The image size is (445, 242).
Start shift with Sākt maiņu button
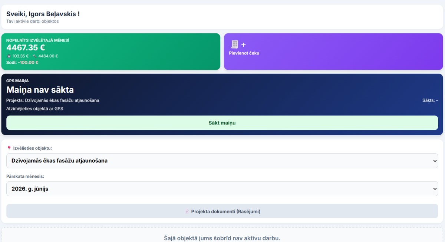(x=222, y=123)
